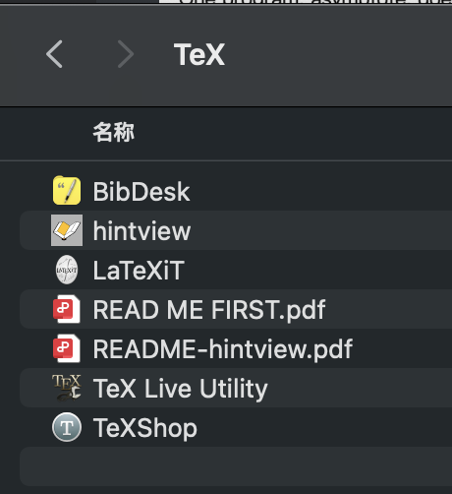Select the LaTeXiT name label
This screenshot has height=494, width=452.
(139, 271)
